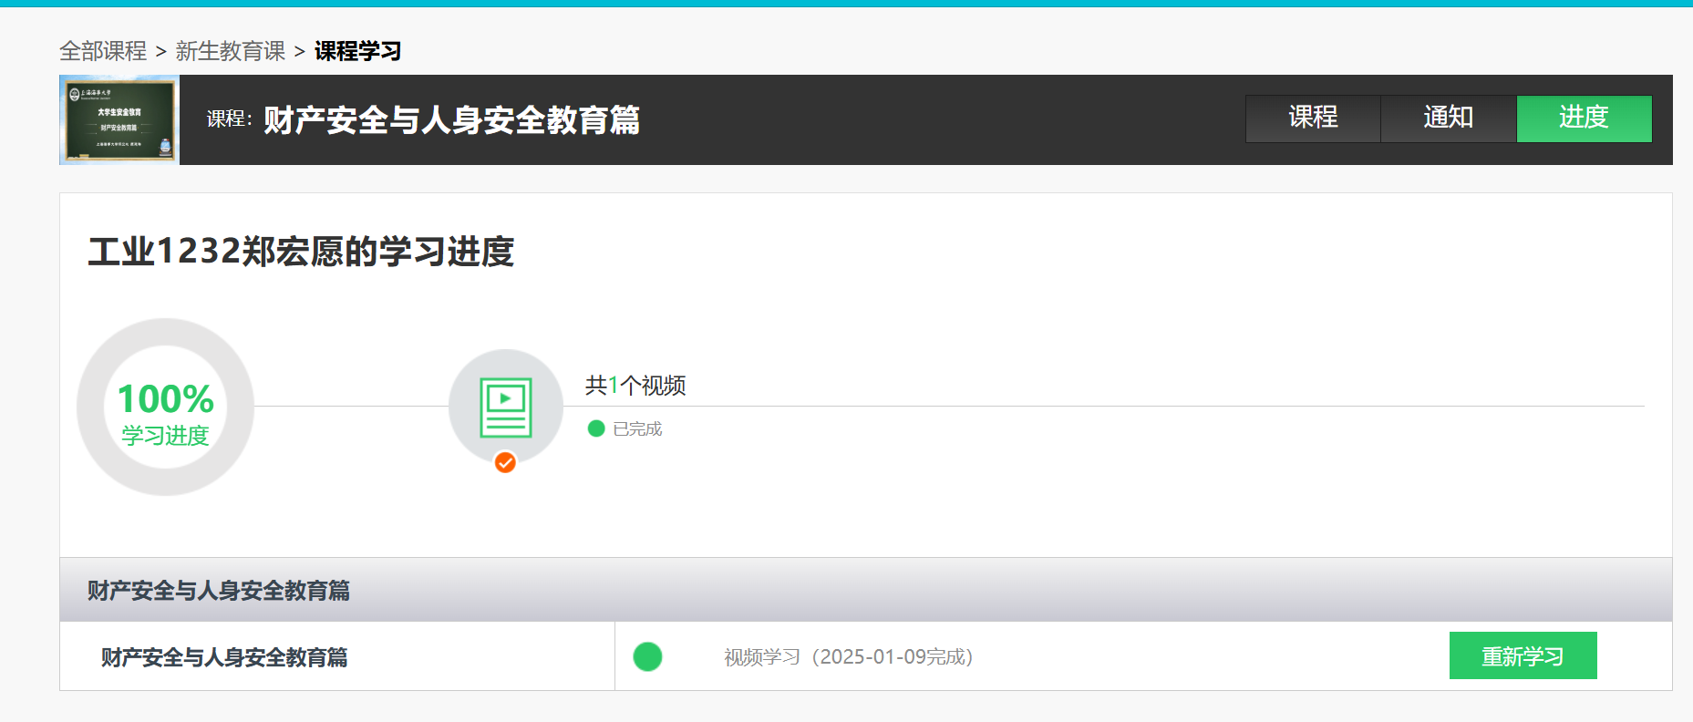Open the course blackboard thumbnail image
Image resolution: width=1693 pixels, height=722 pixels.
pyautogui.click(x=119, y=120)
